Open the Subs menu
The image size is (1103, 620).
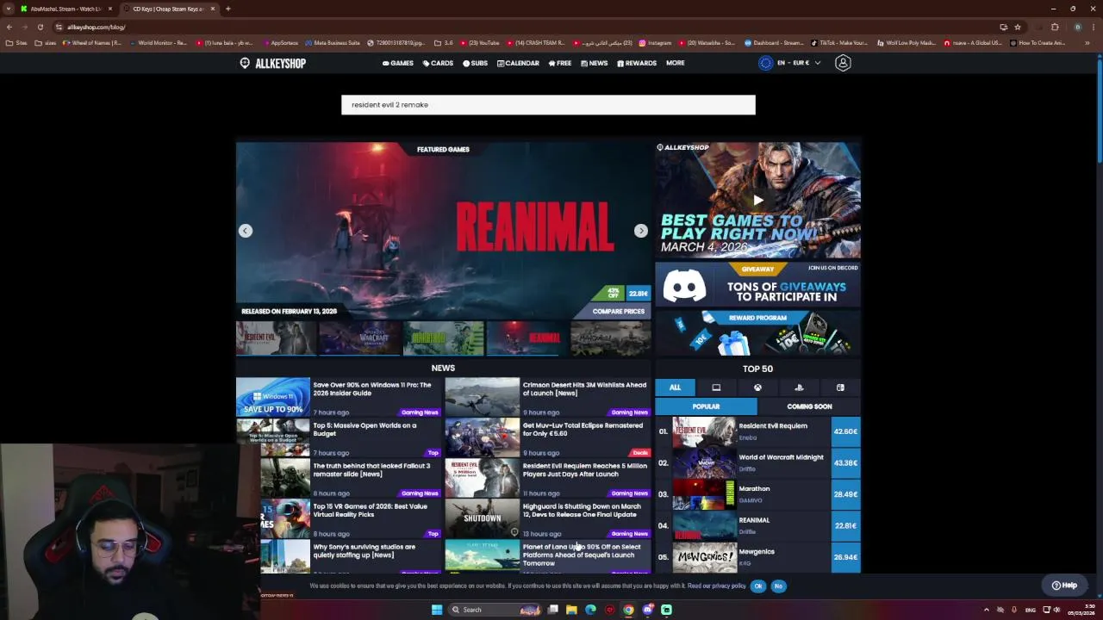pyautogui.click(x=475, y=63)
